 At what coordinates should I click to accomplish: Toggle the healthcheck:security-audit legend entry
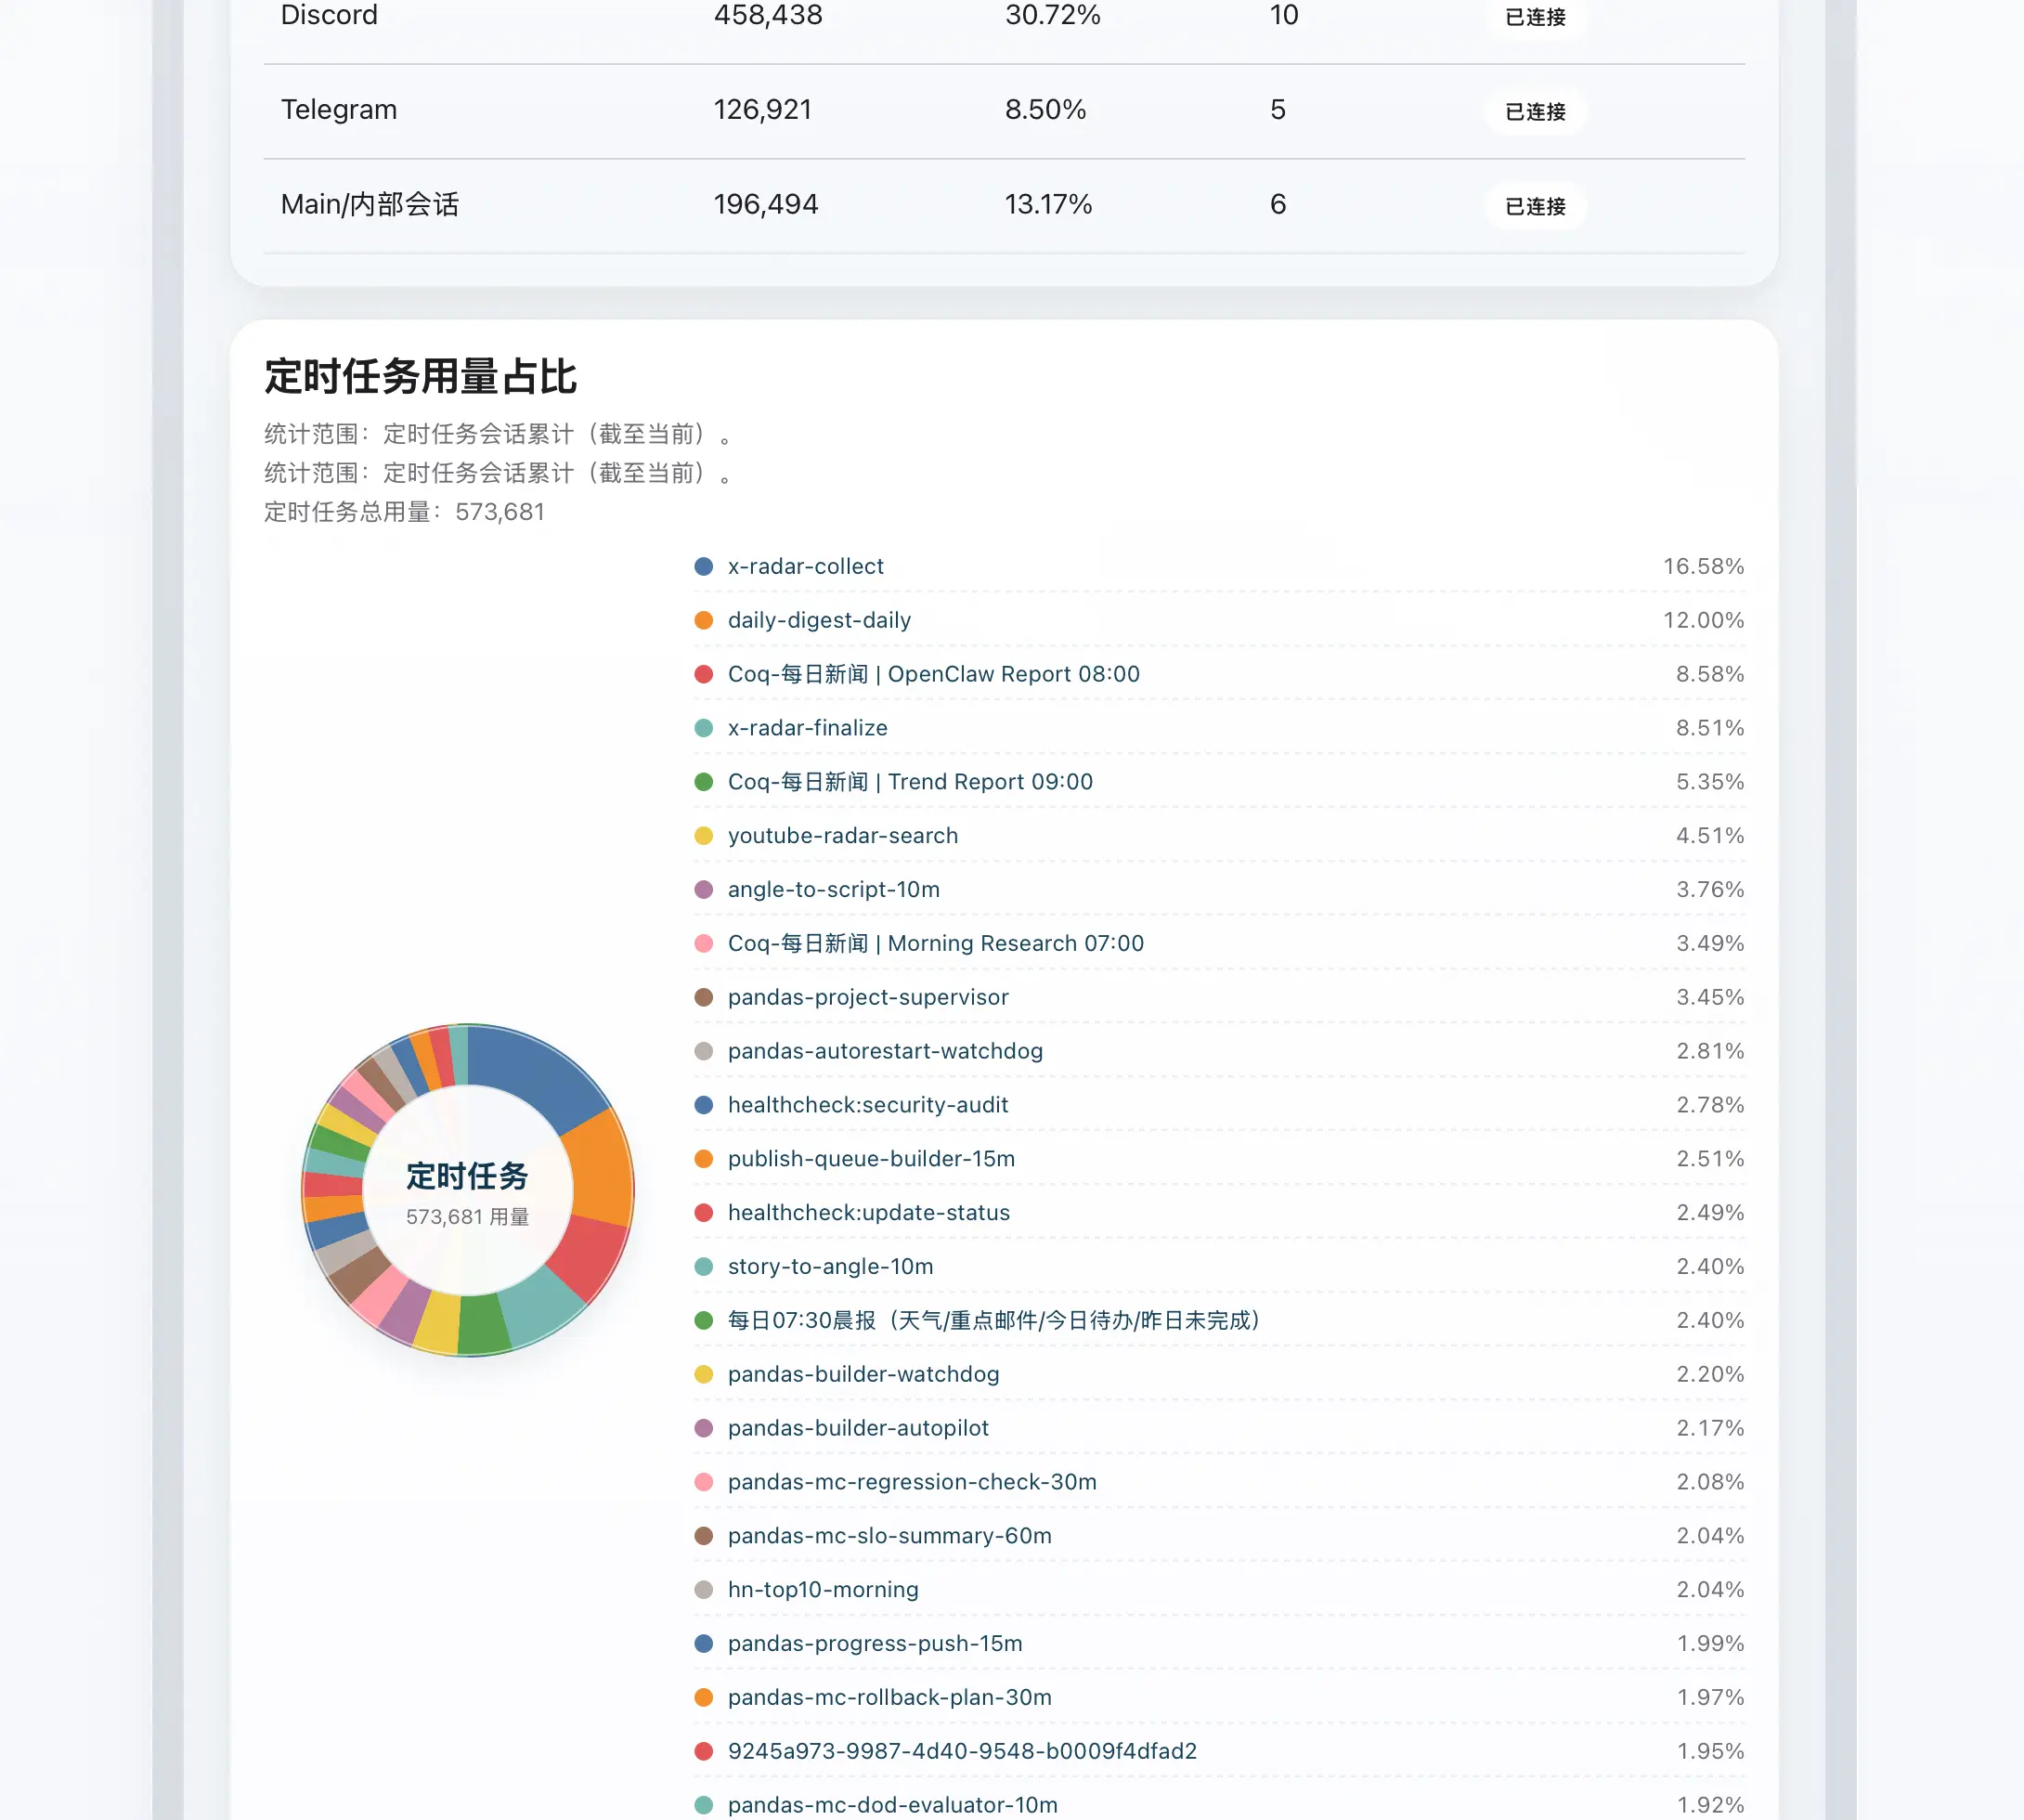pos(866,1105)
